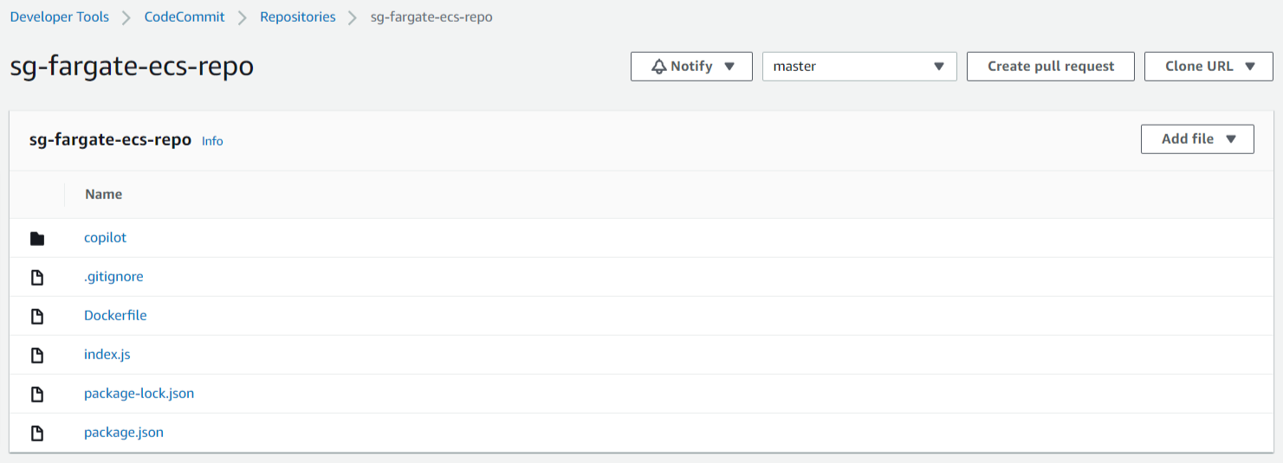The image size is (1283, 463).
Task: Click the sg-fargate-ecs-repo panel heading
Action: coord(110,140)
